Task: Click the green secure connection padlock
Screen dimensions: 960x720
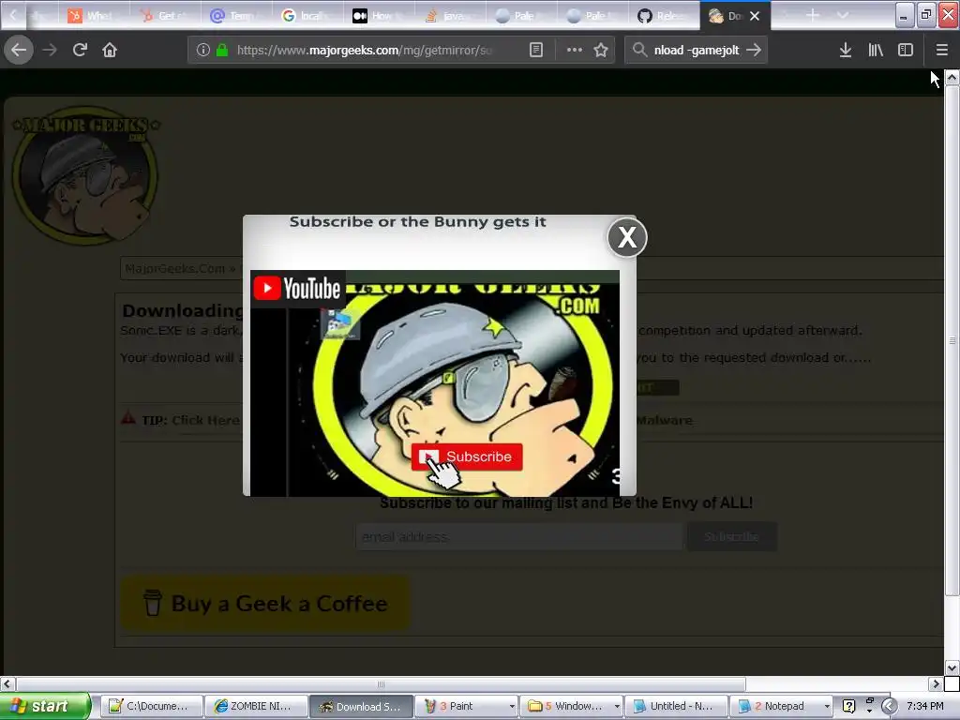Action: click(222, 51)
